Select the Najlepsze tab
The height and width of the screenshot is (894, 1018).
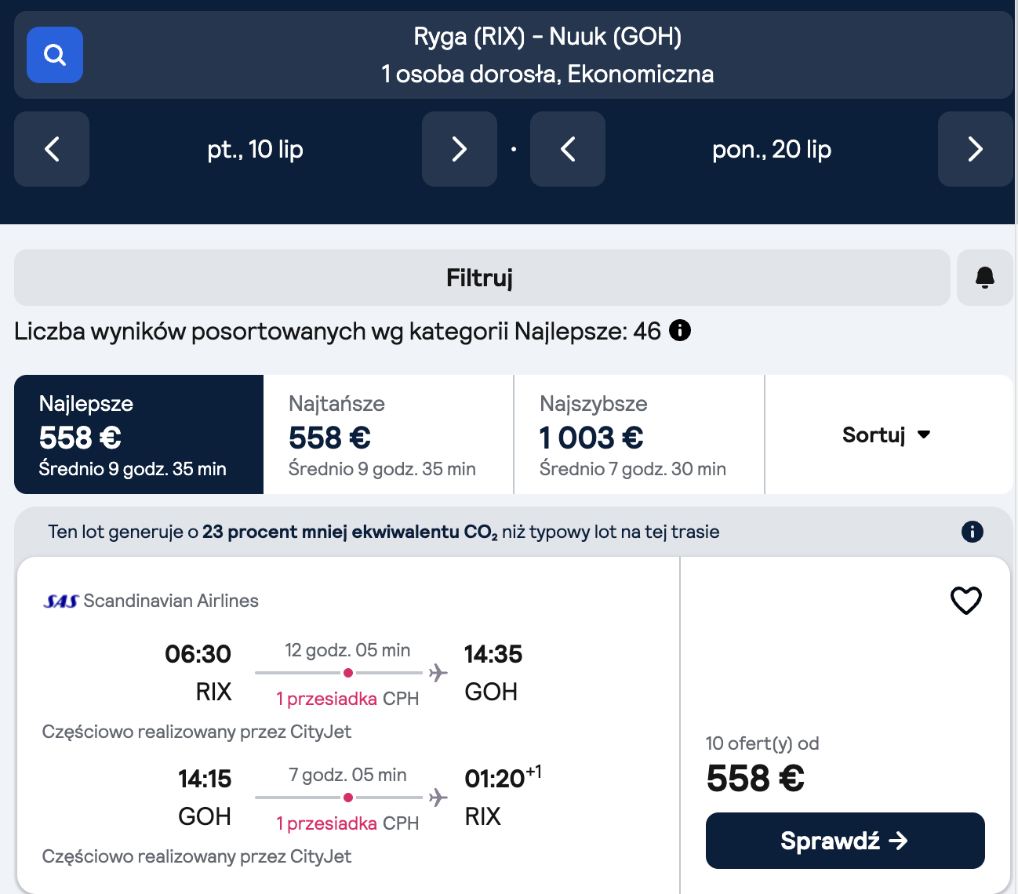click(139, 434)
